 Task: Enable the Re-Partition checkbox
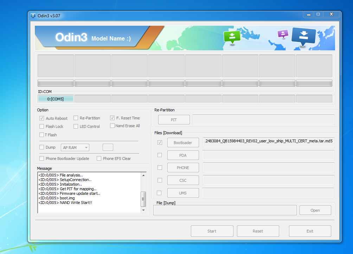pos(76,118)
